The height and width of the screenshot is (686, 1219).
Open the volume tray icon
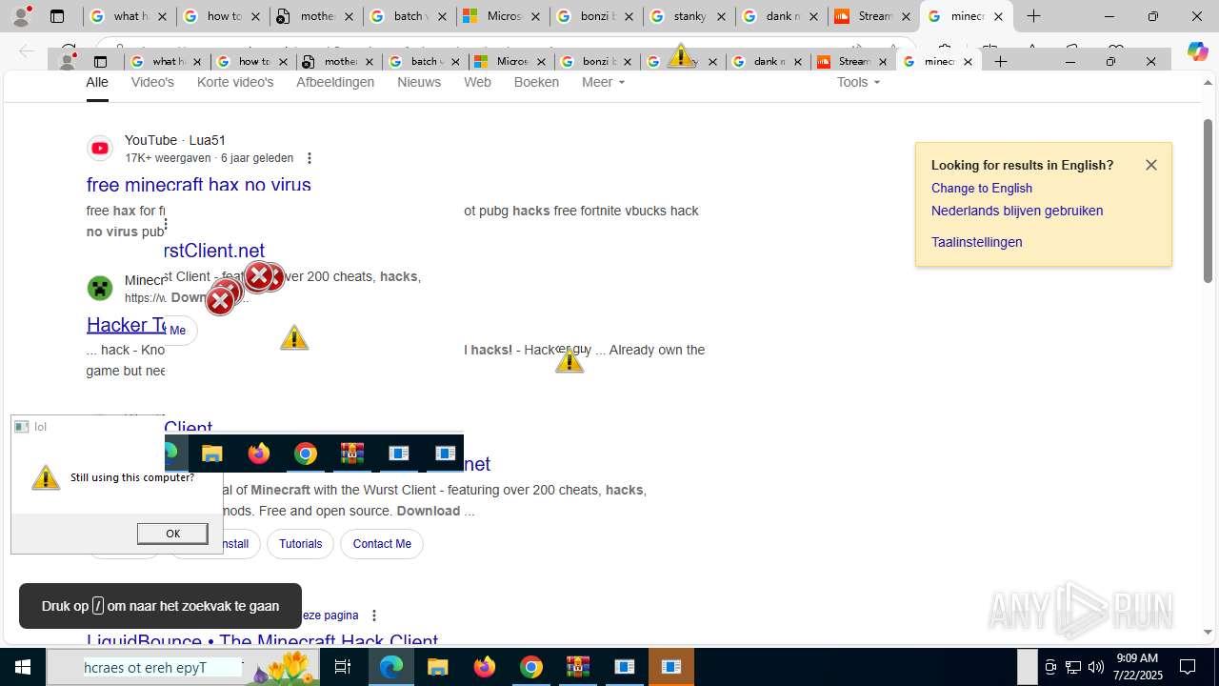click(1096, 667)
